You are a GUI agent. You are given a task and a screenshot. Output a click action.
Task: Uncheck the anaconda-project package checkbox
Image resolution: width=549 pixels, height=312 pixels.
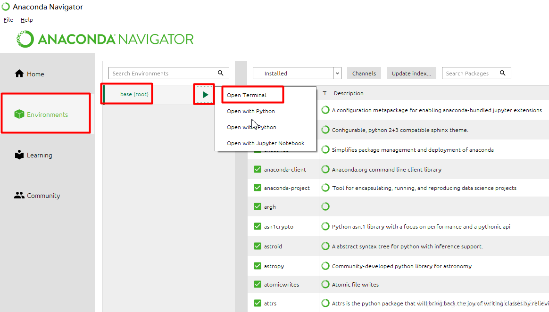click(258, 188)
